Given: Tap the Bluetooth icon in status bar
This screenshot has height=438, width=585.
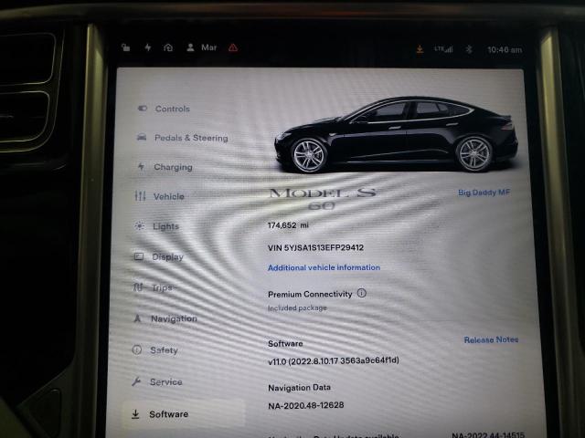Looking at the screenshot, I should click(x=469, y=49).
